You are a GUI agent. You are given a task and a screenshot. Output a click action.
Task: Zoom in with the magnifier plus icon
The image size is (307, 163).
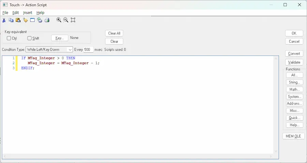coord(59,20)
